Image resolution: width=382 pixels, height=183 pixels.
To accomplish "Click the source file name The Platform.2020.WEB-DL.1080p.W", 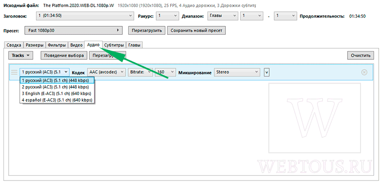I will (x=78, y=5).
